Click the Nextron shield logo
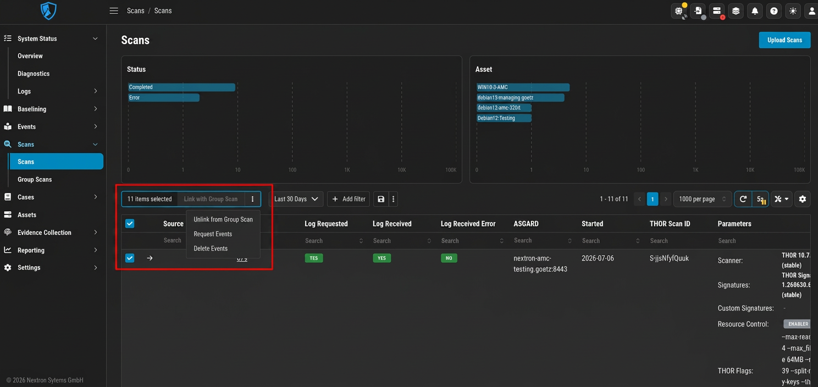Image resolution: width=818 pixels, height=387 pixels. click(48, 10)
